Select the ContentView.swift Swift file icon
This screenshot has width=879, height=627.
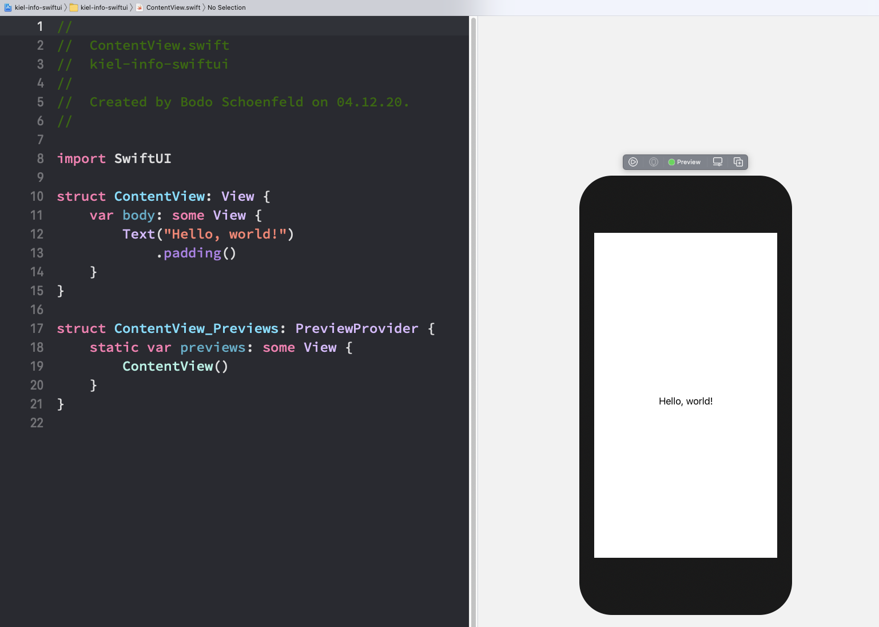coord(140,7)
